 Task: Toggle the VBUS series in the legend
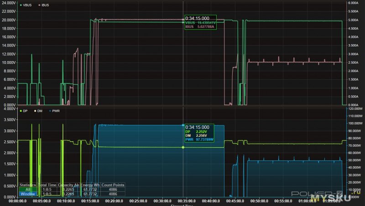click(x=28, y=5)
